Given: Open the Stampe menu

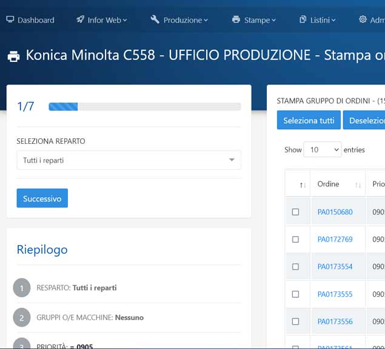Looking at the screenshot, I should [x=254, y=20].
